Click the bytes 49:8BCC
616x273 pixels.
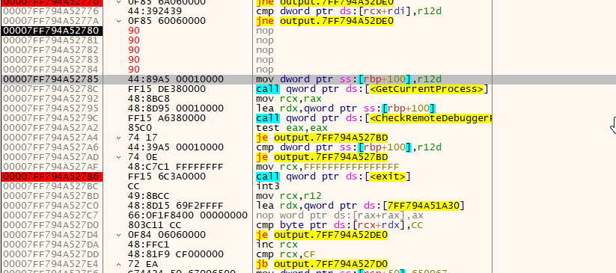click(149, 196)
